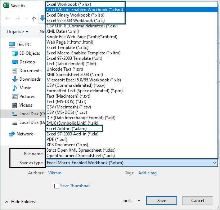Open Network in navigation pane
Screen dimensions: 220x210
click(25, 134)
